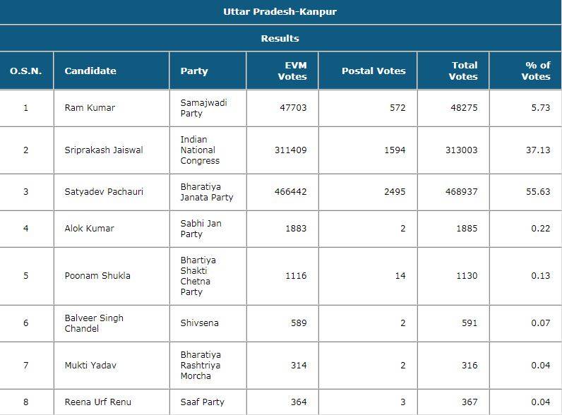The width and height of the screenshot is (562, 415).
Task: Click the EVM Votes column header
Action: (x=292, y=71)
